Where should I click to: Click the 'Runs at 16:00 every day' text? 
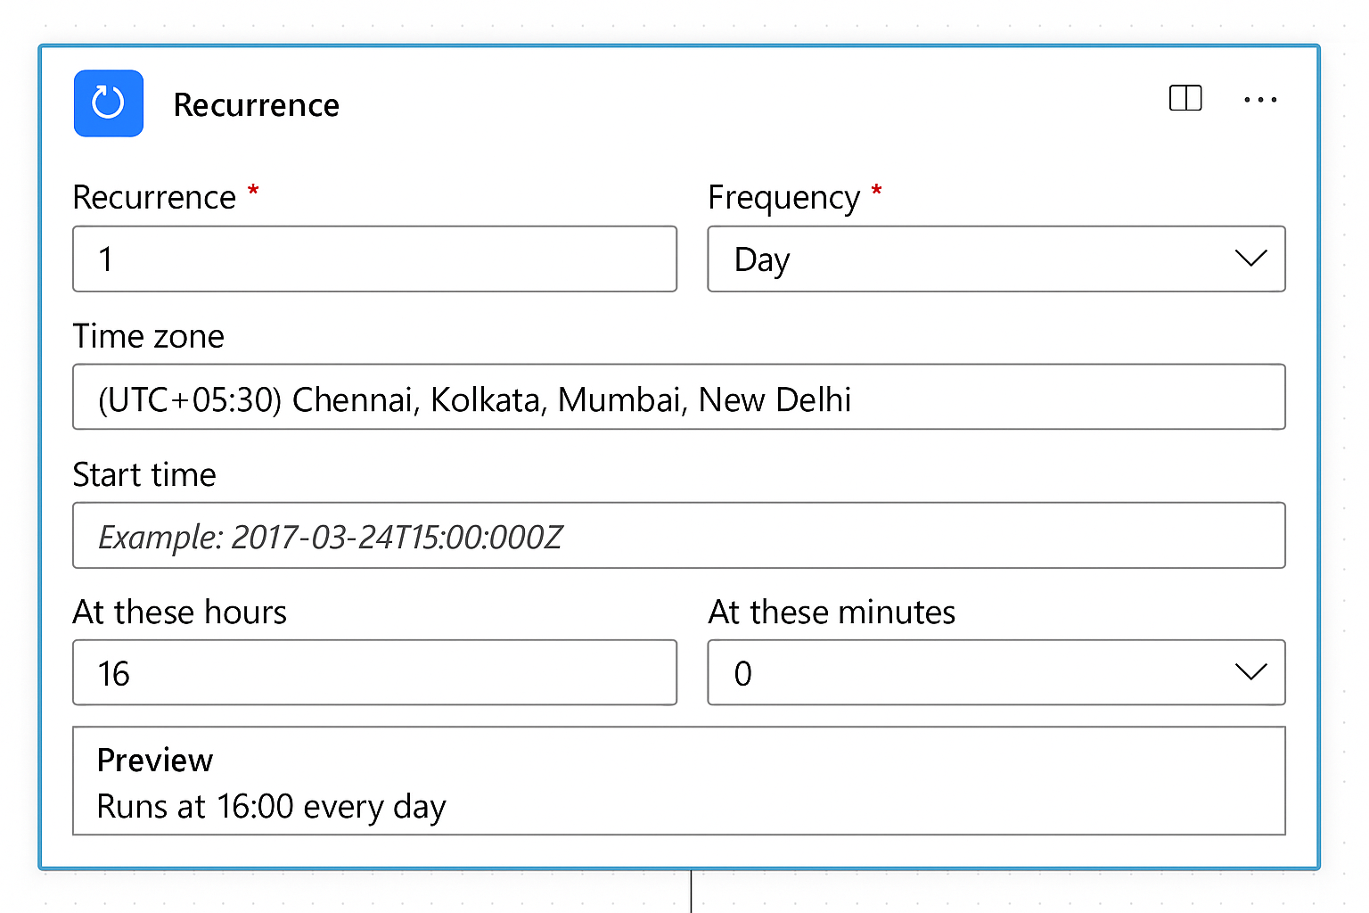click(x=271, y=807)
